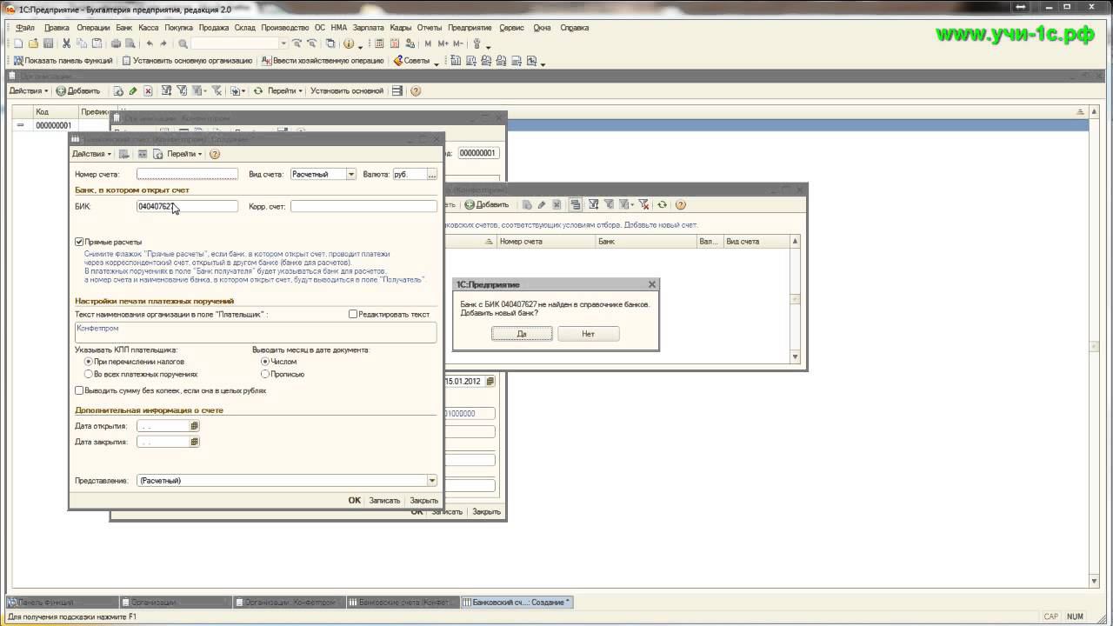Open the Сервис menu
Image resolution: width=1113 pixels, height=626 pixels.
coord(511,28)
